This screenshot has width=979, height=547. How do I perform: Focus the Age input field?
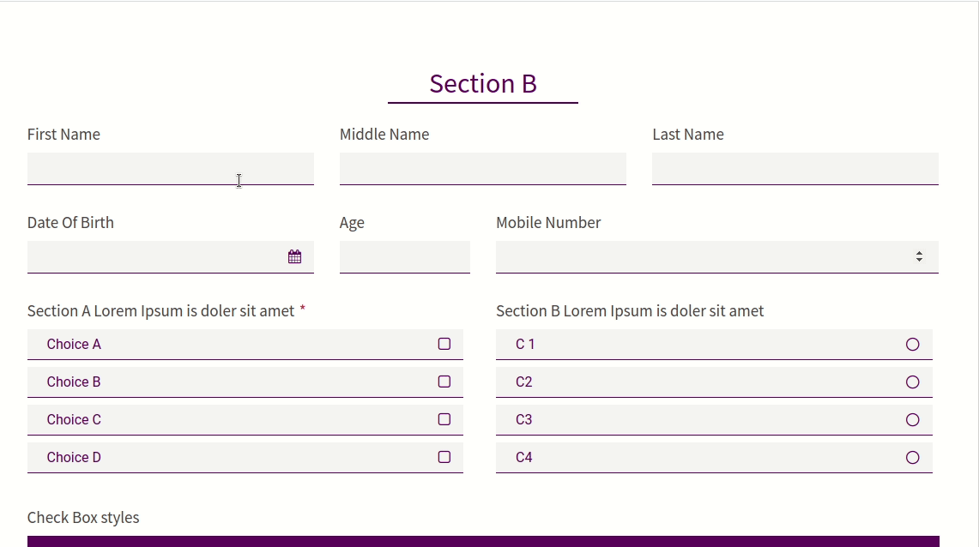[405, 257]
